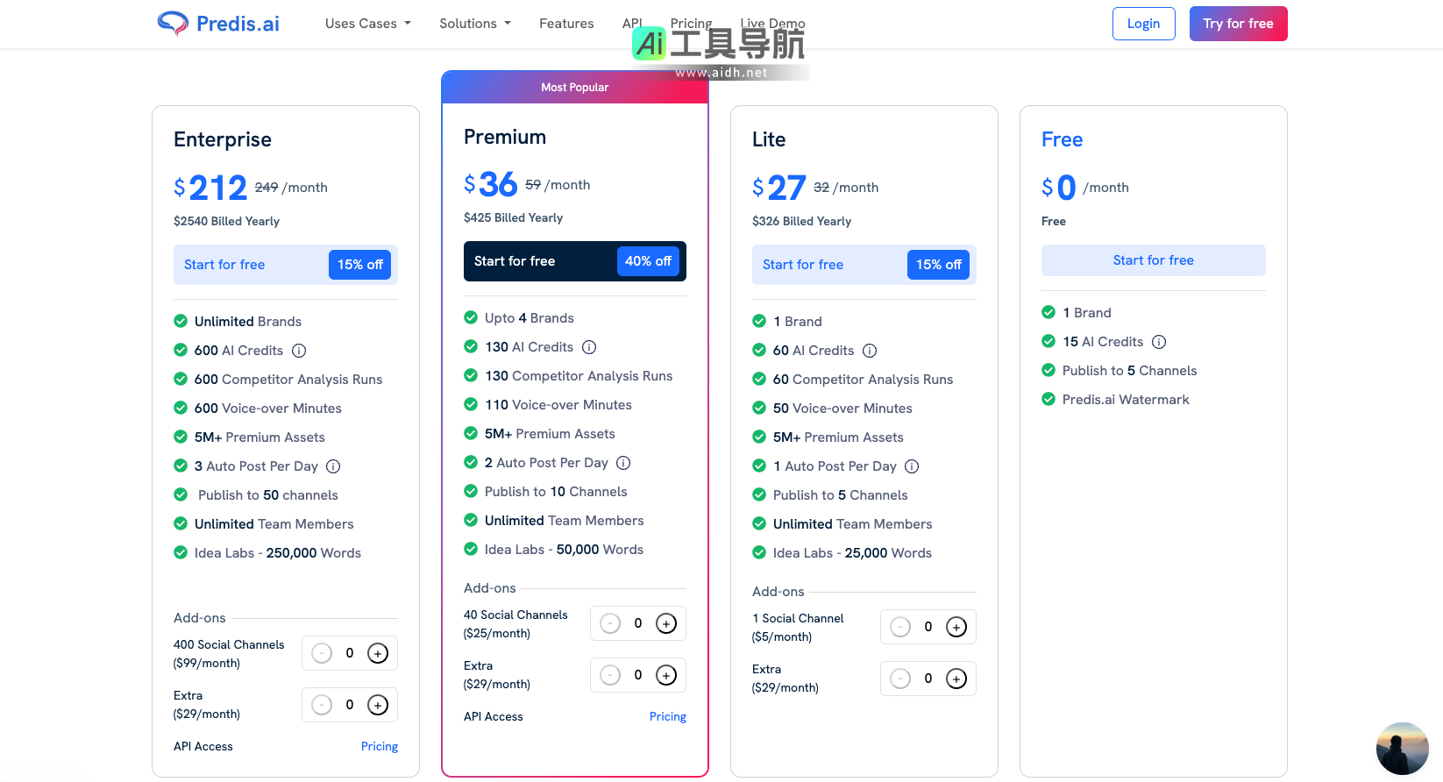Decrease 1 Social Channel add-on quantity
Screen dimensions: 1443x782
(x=900, y=627)
